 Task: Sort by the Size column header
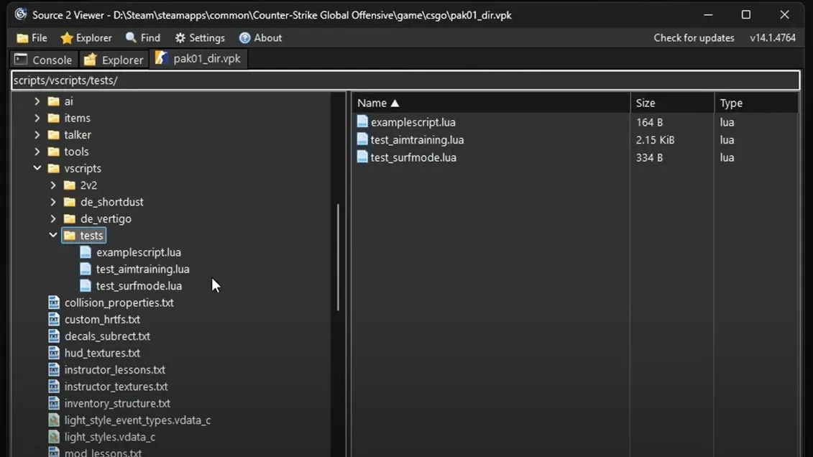pyautogui.click(x=672, y=103)
